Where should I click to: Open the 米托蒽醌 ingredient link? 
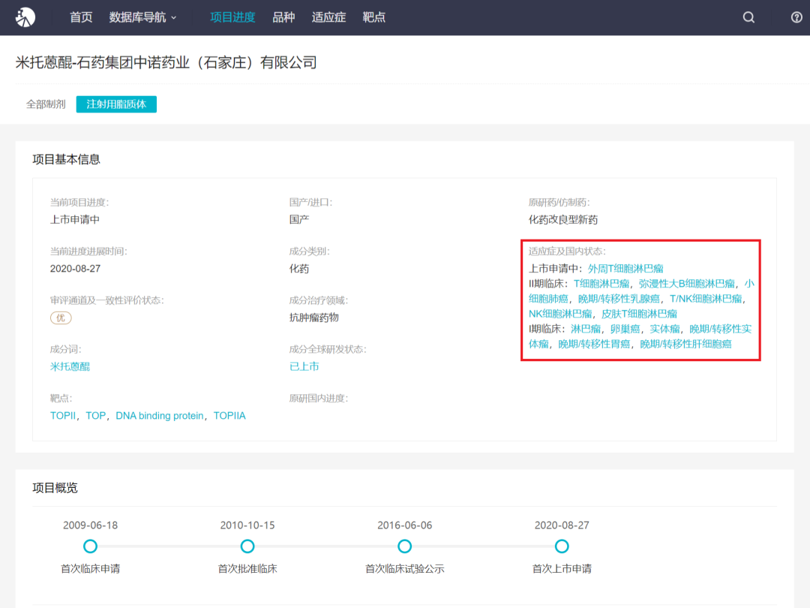70,366
